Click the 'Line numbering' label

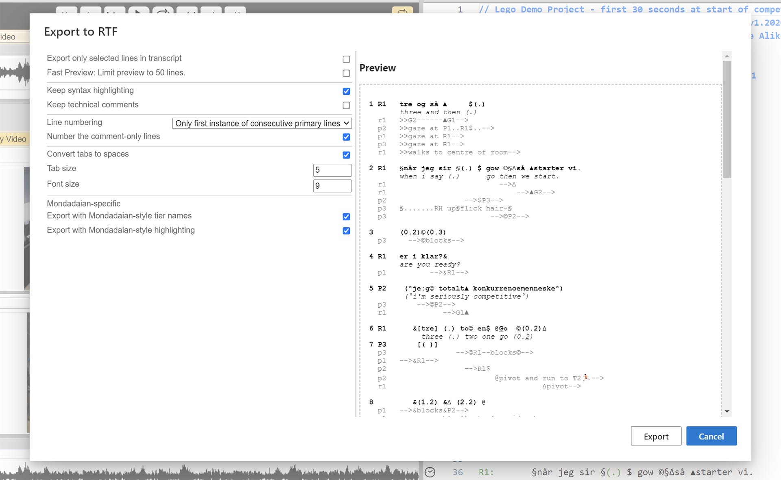pyautogui.click(x=74, y=122)
